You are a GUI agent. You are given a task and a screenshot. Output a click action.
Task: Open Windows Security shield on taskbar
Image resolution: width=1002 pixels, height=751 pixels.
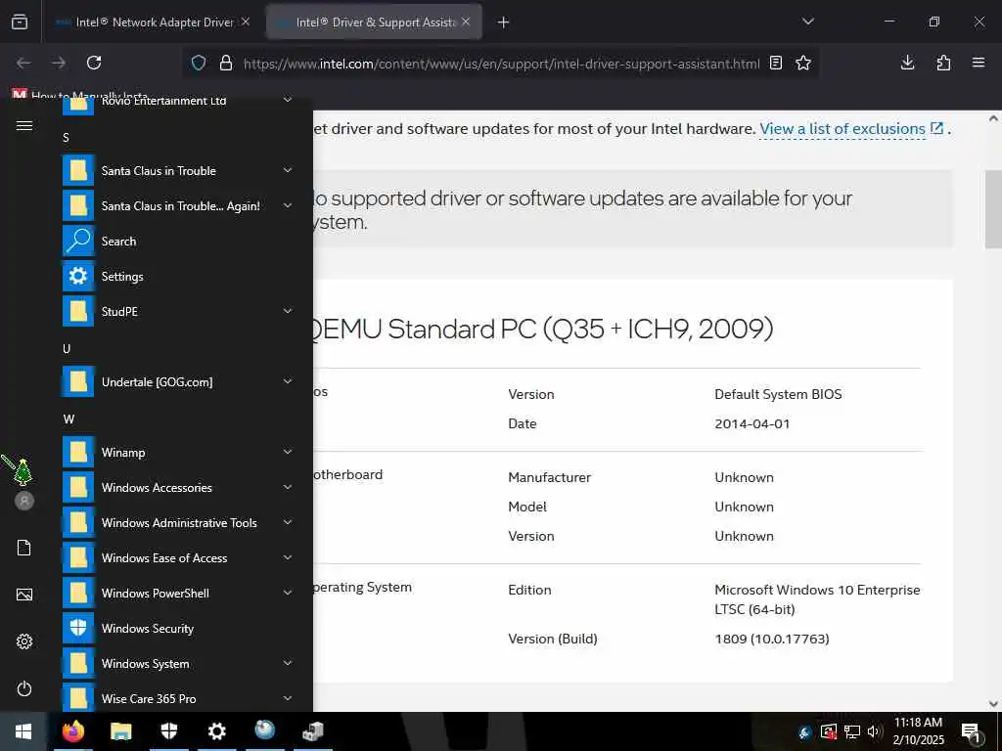pyautogui.click(x=168, y=731)
